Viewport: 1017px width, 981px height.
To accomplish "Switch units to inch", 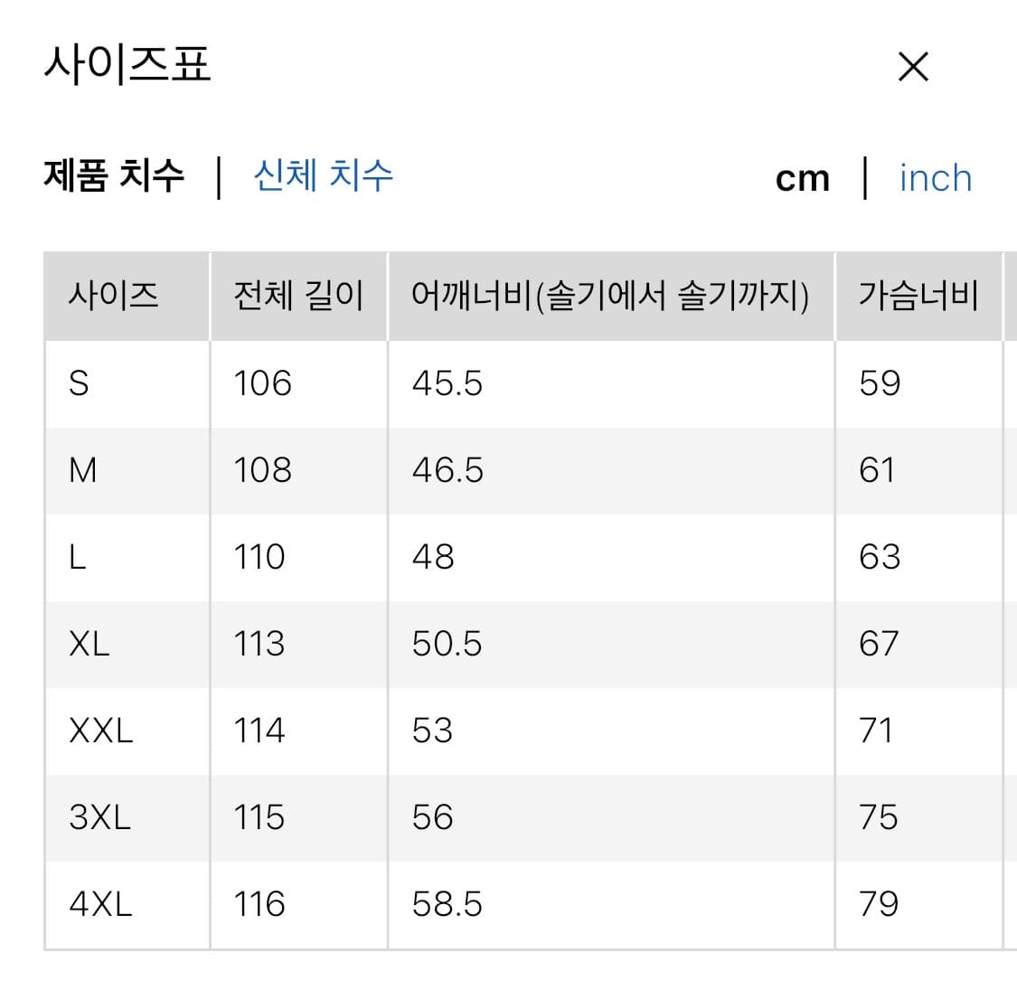I will [936, 178].
